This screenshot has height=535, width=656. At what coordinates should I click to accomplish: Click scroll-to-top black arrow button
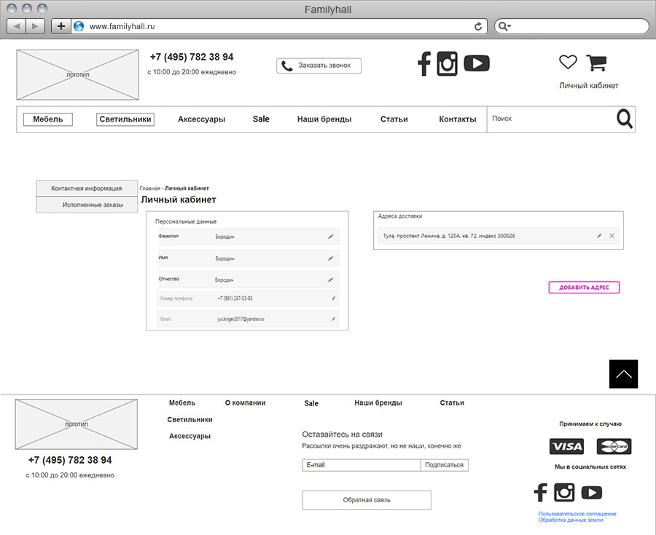pyautogui.click(x=623, y=374)
